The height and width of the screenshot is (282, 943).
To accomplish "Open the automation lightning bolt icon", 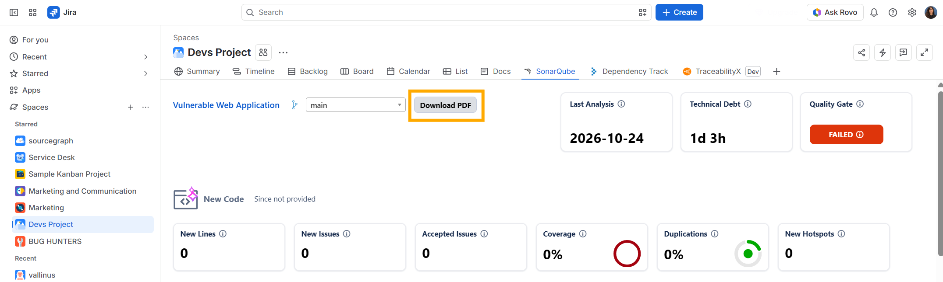I will [883, 52].
